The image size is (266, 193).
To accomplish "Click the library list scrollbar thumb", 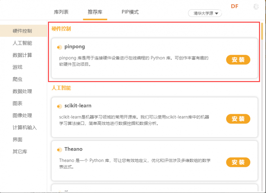I will [262, 31].
